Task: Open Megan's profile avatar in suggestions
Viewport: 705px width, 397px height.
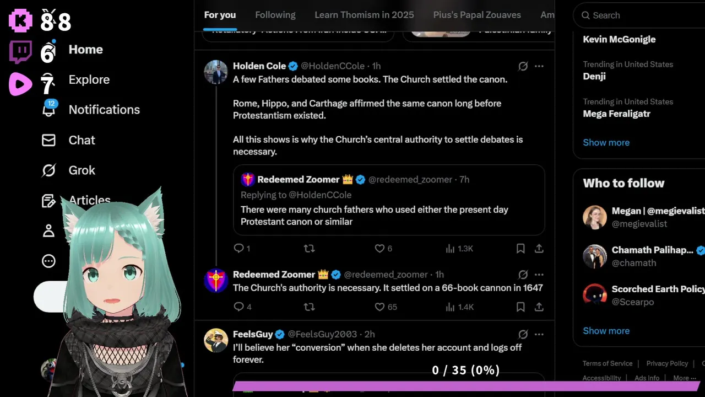Action: [595, 217]
